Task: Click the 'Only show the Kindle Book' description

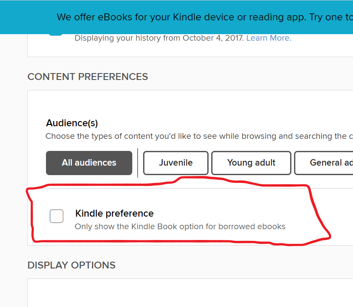Action: click(x=180, y=227)
